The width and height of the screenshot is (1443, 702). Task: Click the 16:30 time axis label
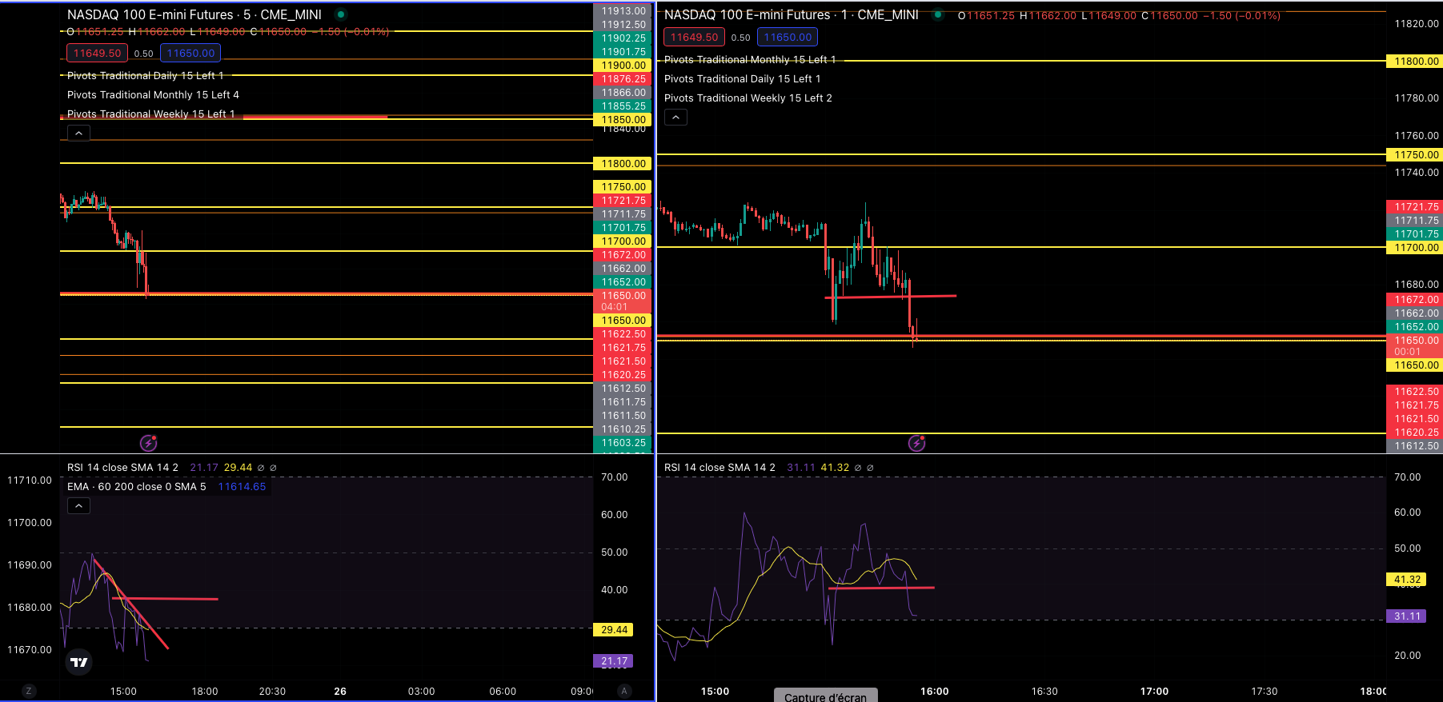pos(1044,692)
